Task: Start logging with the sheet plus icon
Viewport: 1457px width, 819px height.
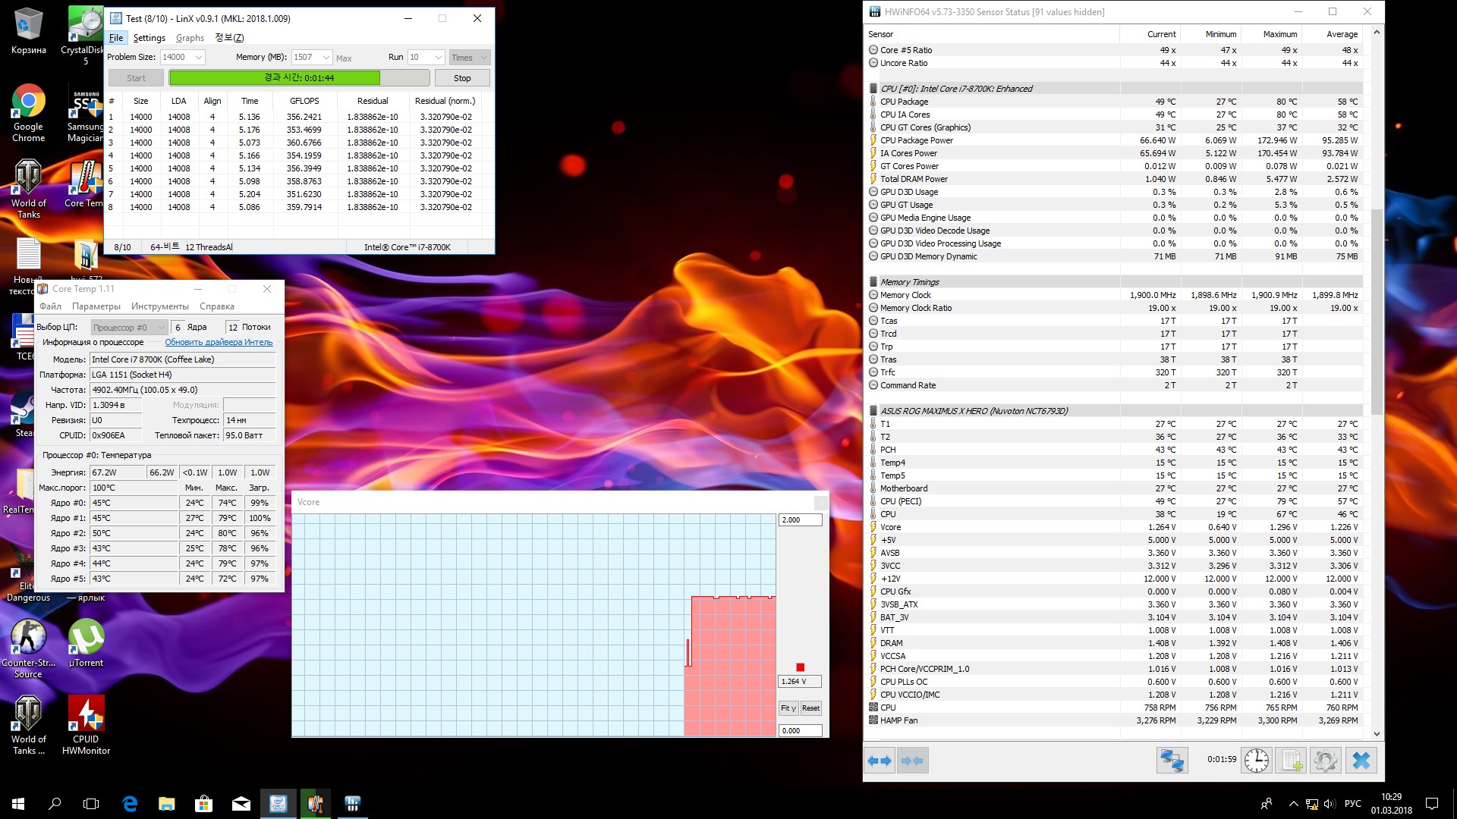Action: 1291,761
